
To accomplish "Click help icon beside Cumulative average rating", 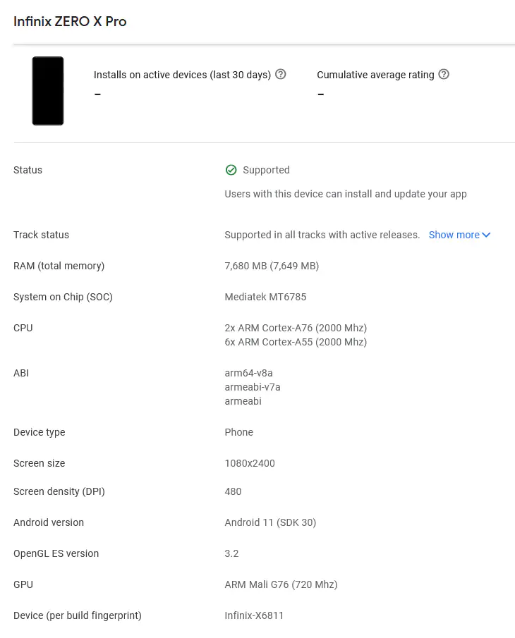I will (x=444, y=75).
